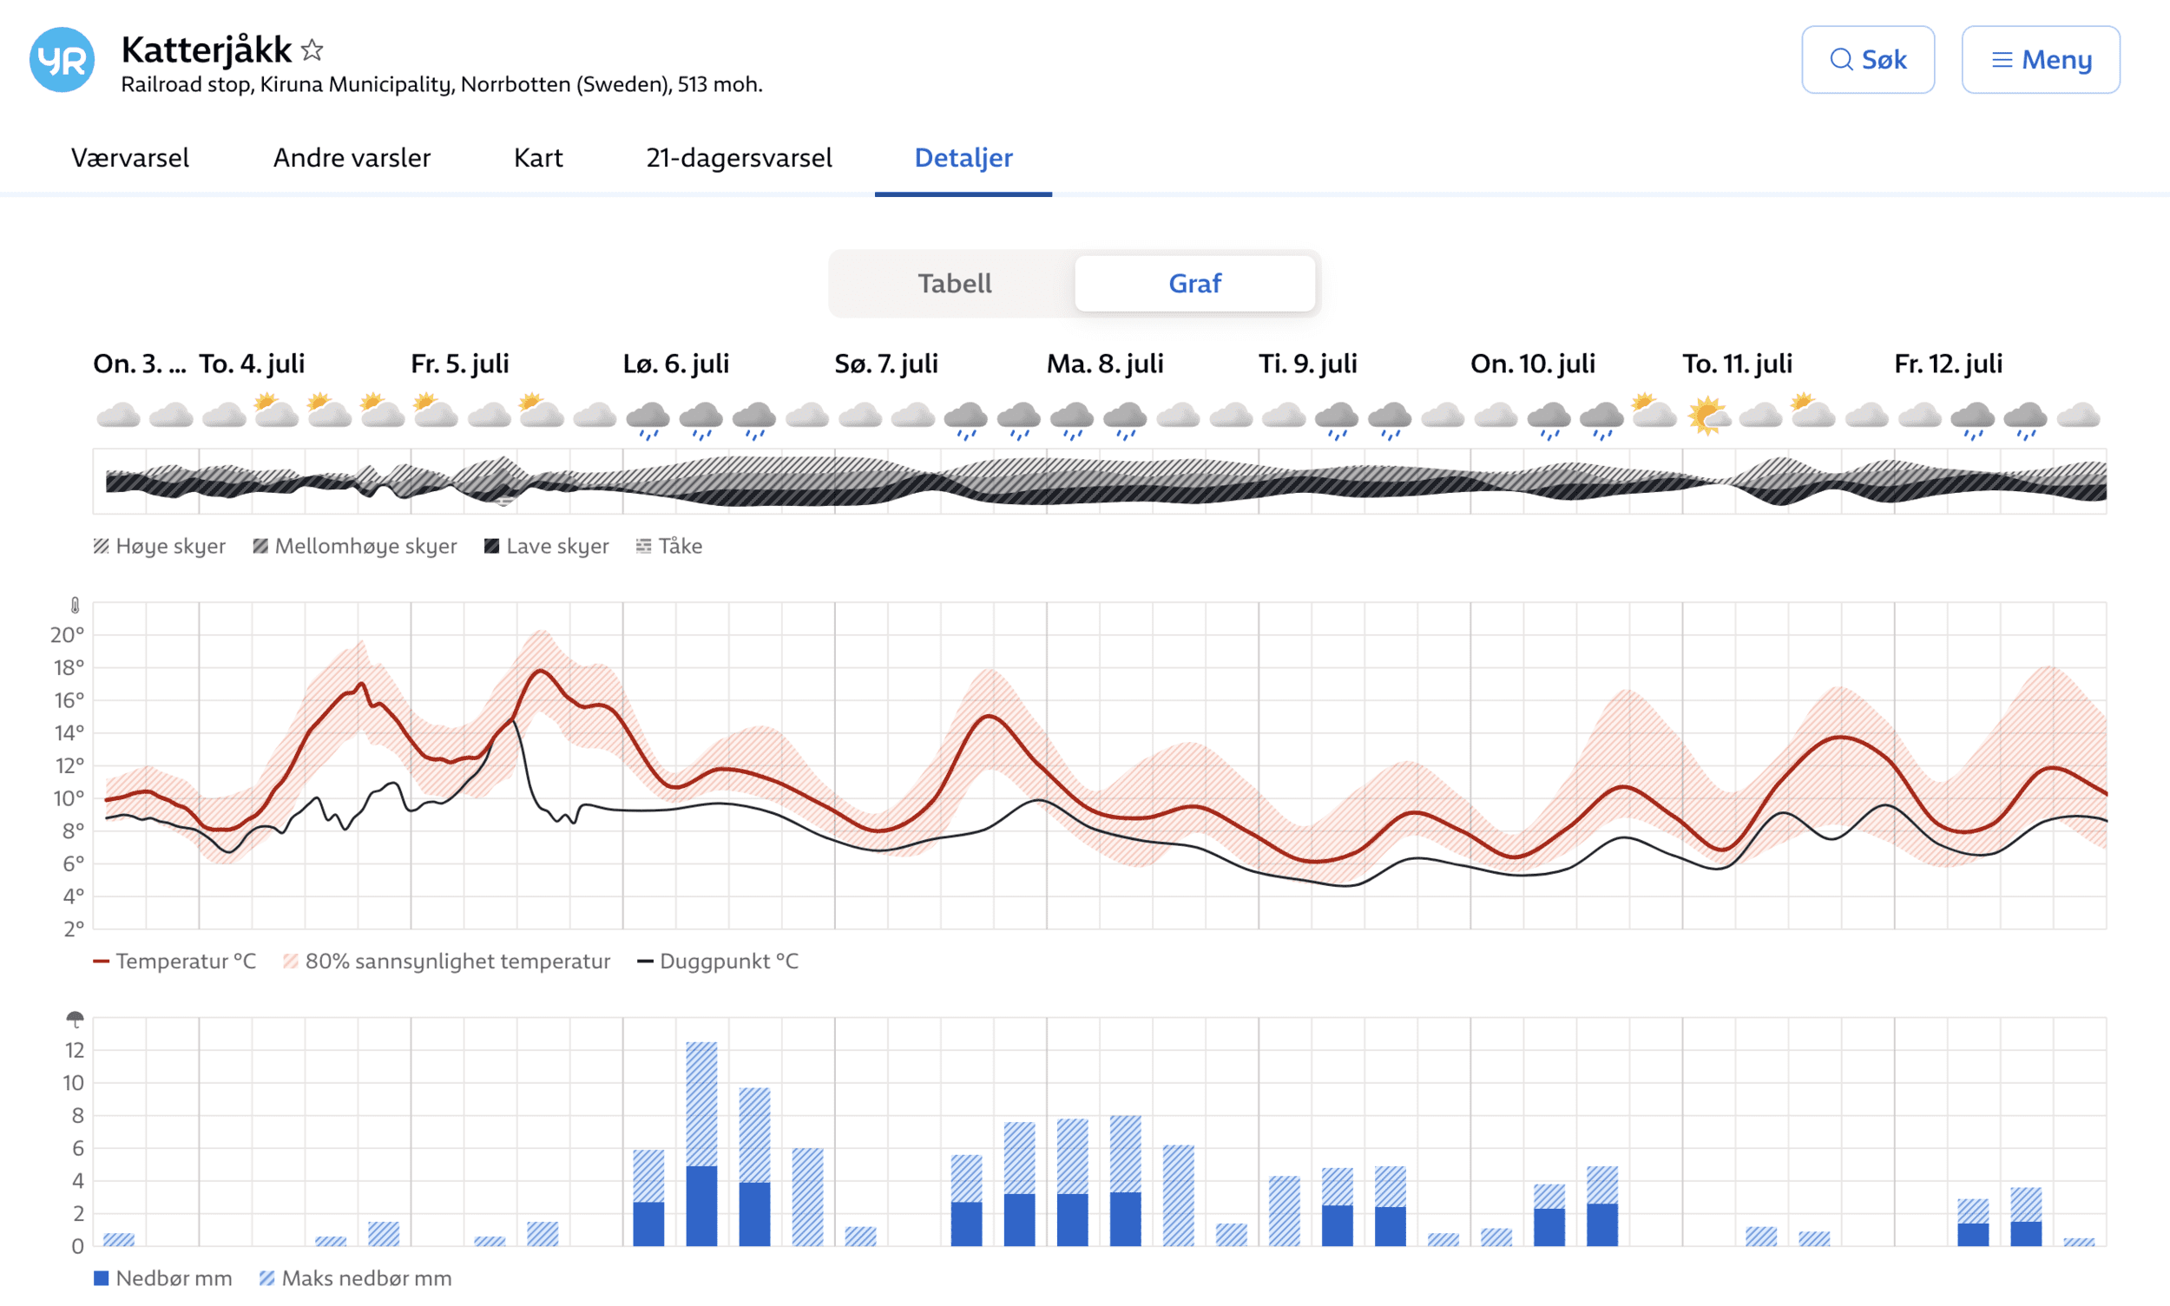The height and width of the screenshot is (1306, 2170).
Task: Favorite Katterjåkk with the star icon
Action: tap(312, 50)
